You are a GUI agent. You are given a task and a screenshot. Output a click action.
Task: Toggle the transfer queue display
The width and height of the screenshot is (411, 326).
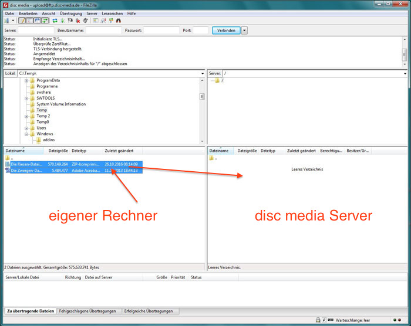45,21
